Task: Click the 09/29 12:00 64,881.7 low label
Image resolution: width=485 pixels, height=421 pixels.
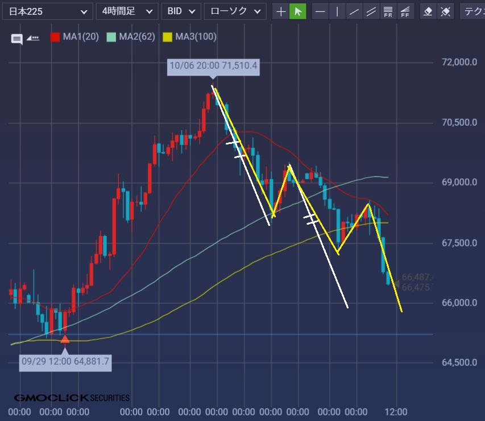Action: tap(65, 362)
